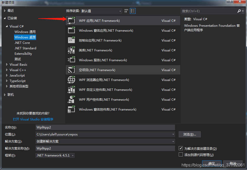Close the 新建项目 dialog
Image resolution: width=247 pixels, height=170 pixels.
[x=240, y=2]
